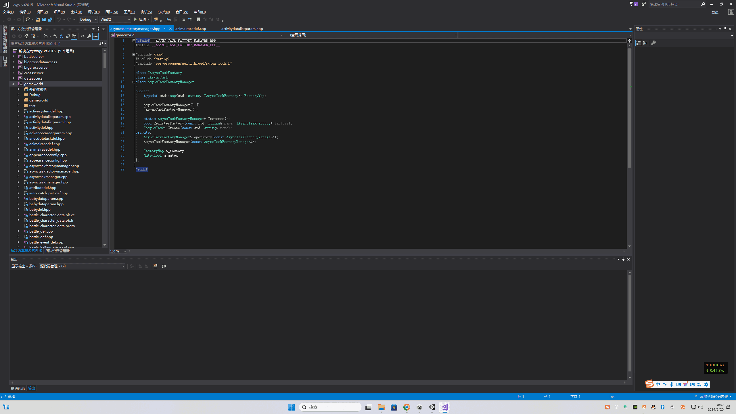Click the Collapse All icon in Solution Explorer
736x414 pixels.
pyautogui.click(x=68, y=36)
